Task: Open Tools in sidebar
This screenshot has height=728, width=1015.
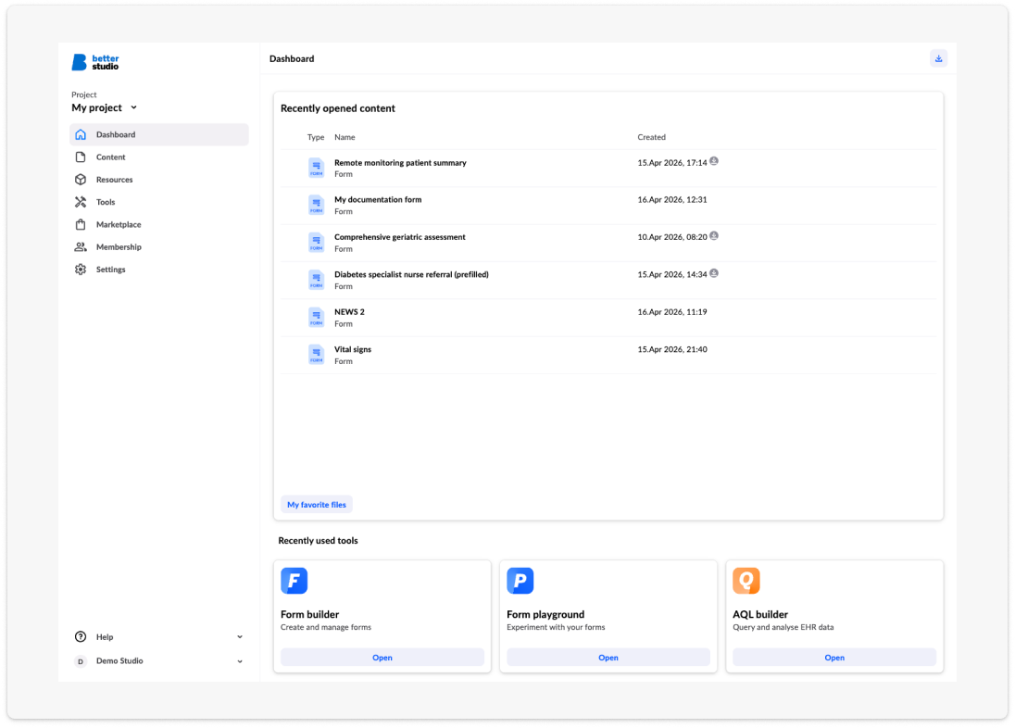Action: (x=159, y=202)
